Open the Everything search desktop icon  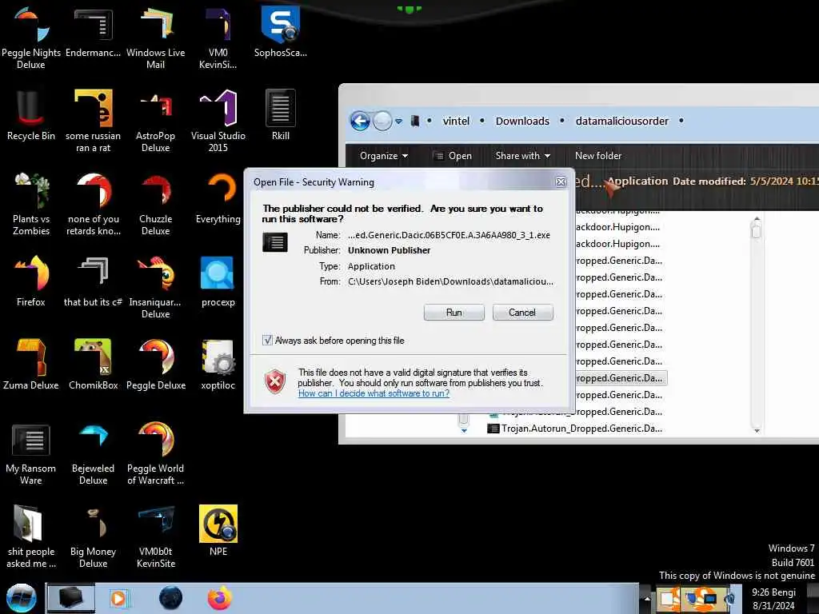(x=218, y=198)
